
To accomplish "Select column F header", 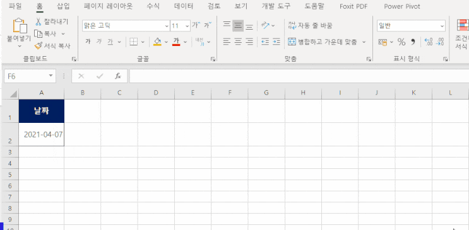I will (x=230, y=93).
